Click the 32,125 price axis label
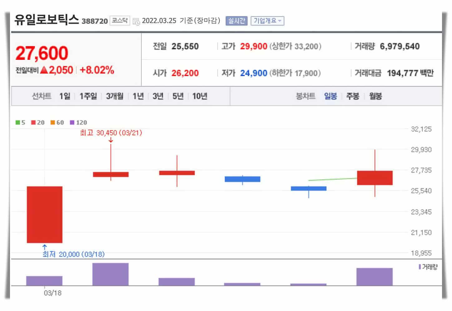Viewport: 452px width, 311px height. tap(421, 129)
